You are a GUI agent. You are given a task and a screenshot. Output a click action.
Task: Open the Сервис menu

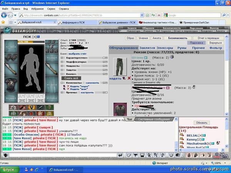pos(51,9)
